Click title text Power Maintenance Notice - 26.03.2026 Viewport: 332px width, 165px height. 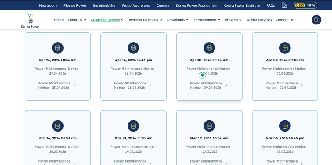tap(58, 149)
